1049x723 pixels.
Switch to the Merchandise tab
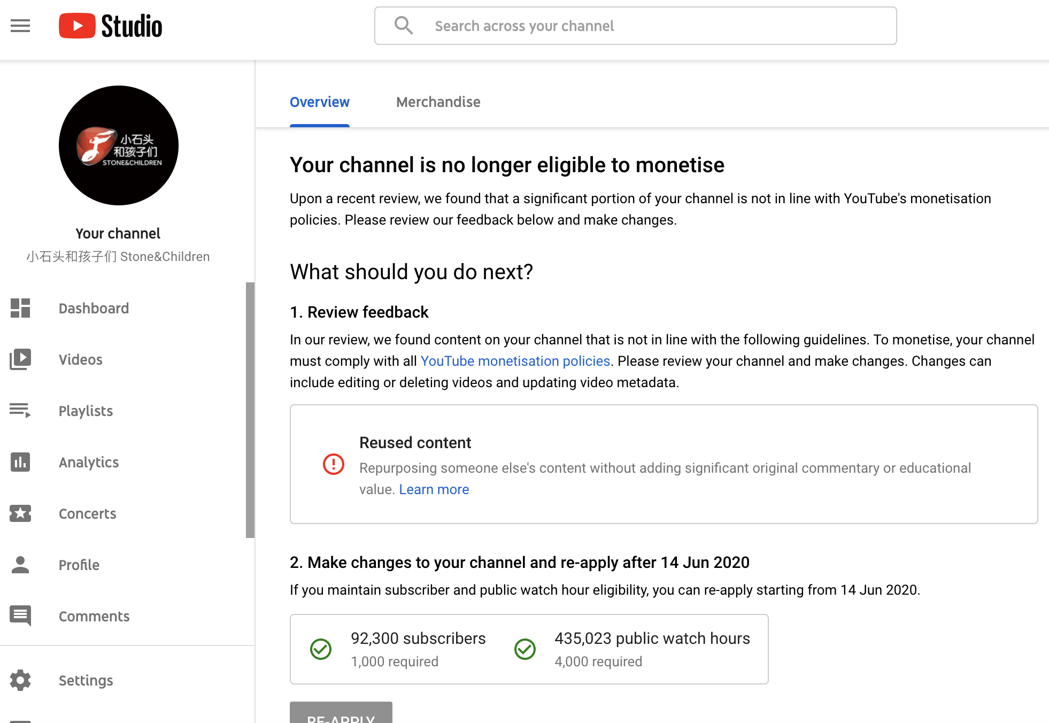(x=438, y=102)
